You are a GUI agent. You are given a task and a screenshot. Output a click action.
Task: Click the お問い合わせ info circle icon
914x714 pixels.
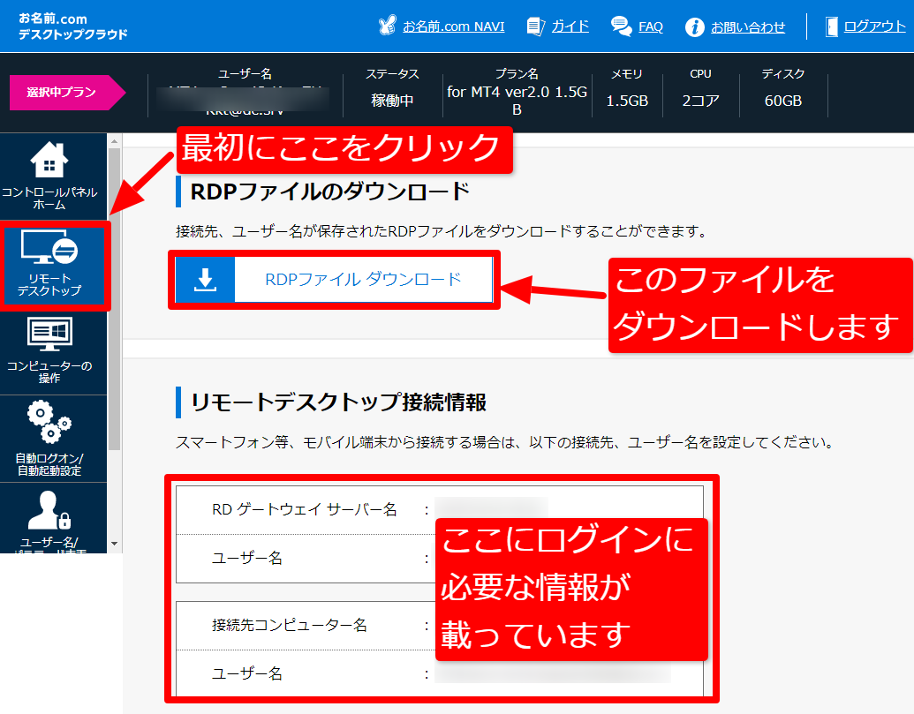(x=695, y=26)
